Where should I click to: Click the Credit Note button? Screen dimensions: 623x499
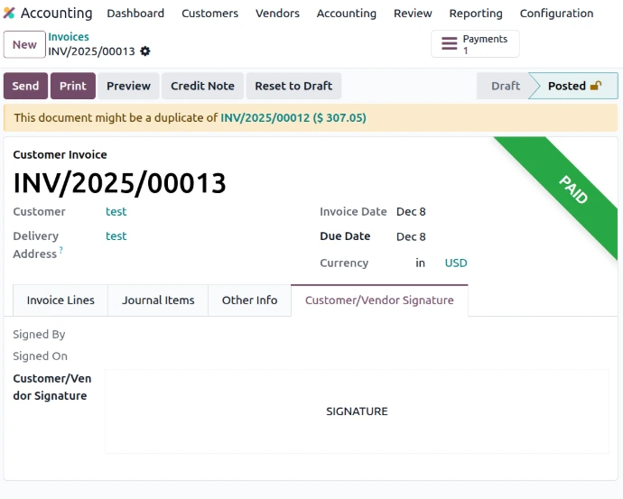(x=202, y=87)
